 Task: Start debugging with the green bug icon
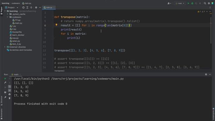tap(192, 3)
